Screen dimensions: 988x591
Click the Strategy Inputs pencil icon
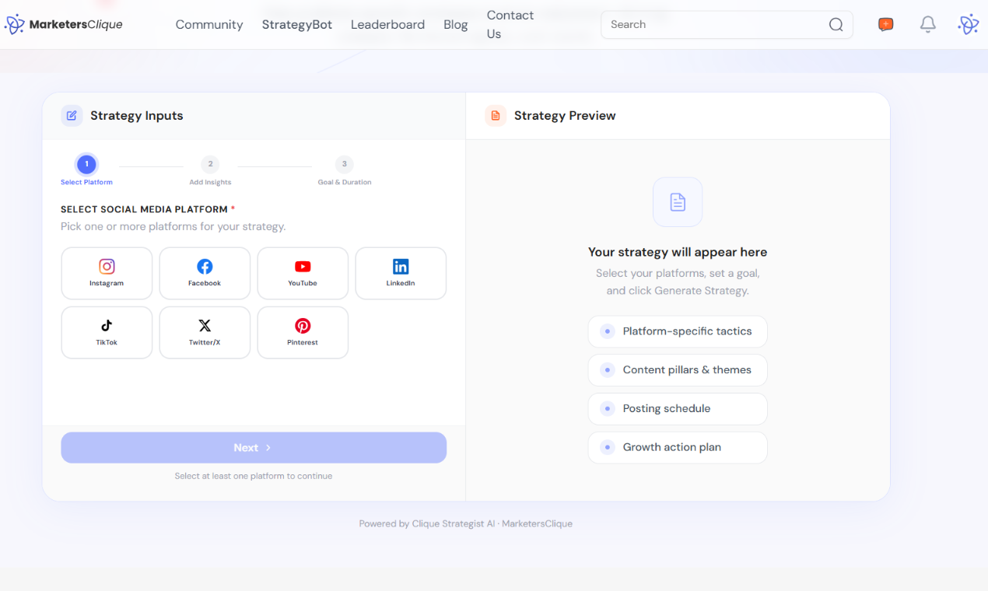(72, 115)
